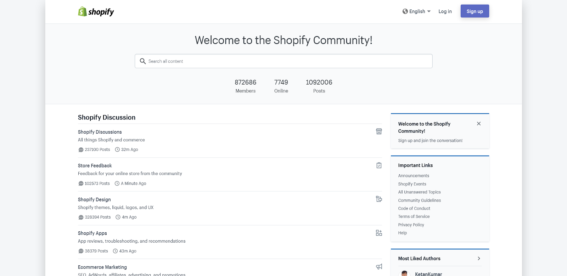Viewport: 567px width, 276px height.
Task: Click the globe language icon
Action: coord(405,11)
